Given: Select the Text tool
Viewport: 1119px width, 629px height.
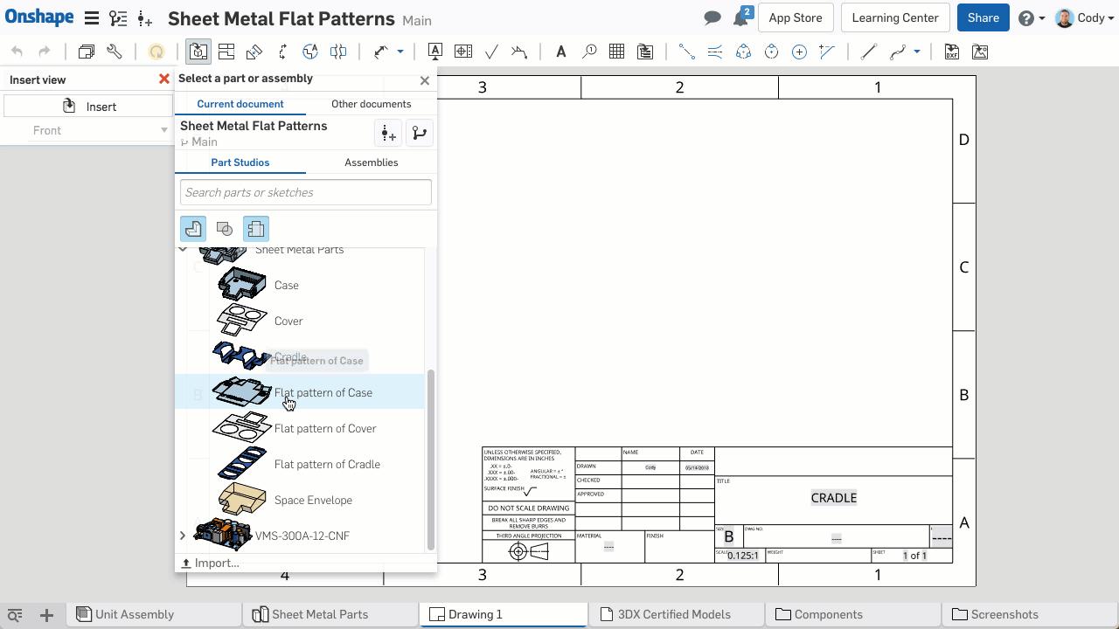Looking at the screenshot, I should (560, 52).
